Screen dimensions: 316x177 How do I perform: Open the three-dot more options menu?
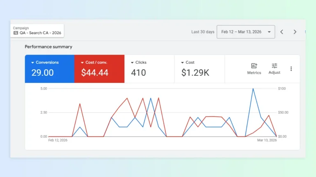(291, 69)
